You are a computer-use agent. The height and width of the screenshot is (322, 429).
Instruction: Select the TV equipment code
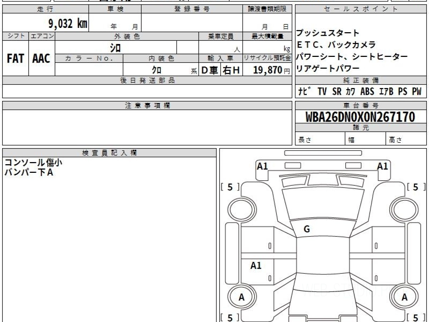click(322, 92)
